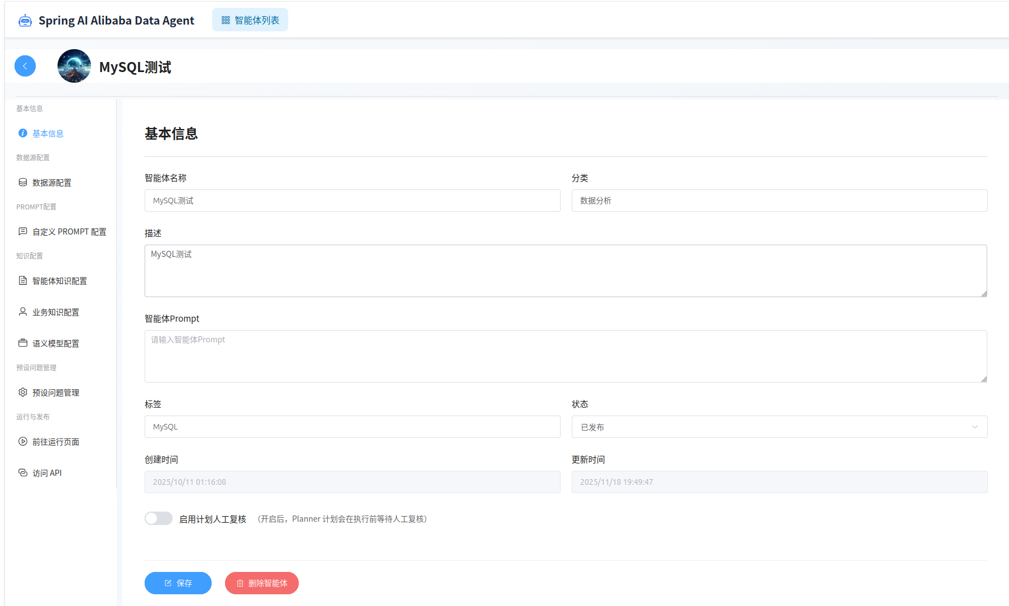Click the blue back arrow button

[x=25, y=66]
